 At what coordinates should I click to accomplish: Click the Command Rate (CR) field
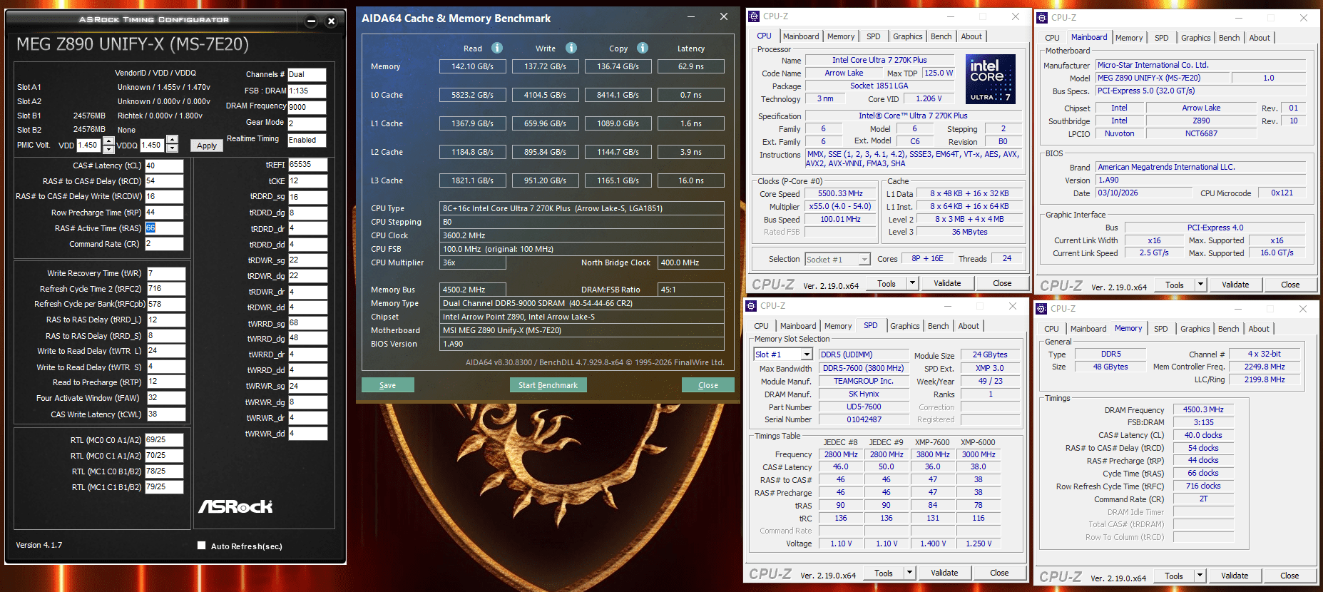[x=164, y=244]
